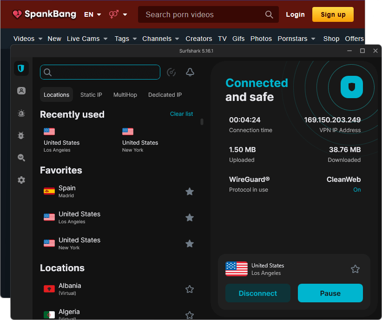Click the gender orientation symbol icon

tap(114, 14)
